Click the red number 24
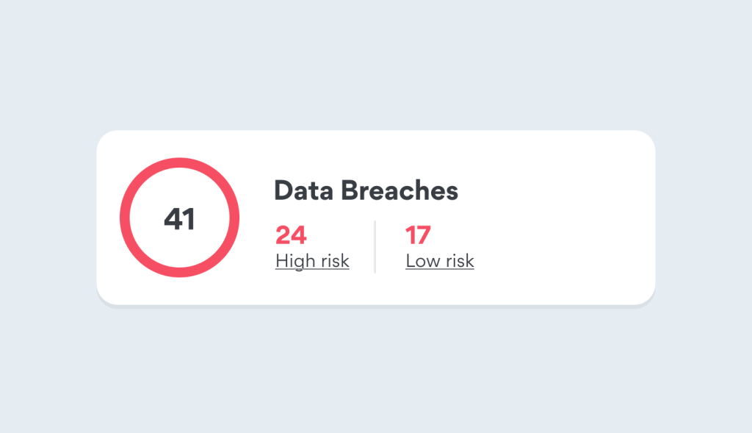The image size is (752, 433). [x=291, y=235]
